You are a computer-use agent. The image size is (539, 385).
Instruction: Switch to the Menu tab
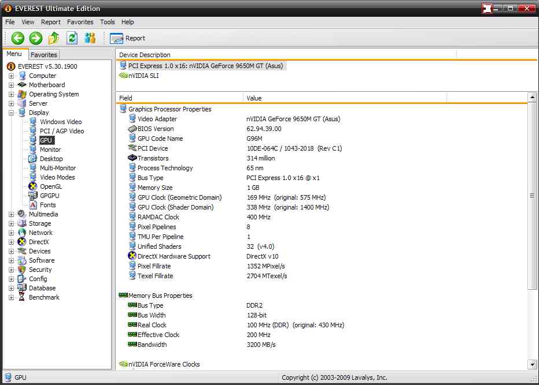point(14,54)
